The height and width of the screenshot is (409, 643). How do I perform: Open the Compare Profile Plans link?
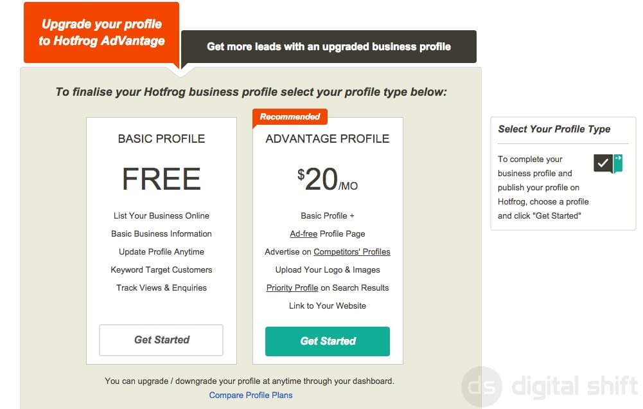tap(251, 395)
